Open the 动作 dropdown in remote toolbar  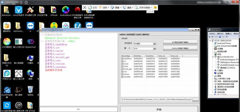104,8
